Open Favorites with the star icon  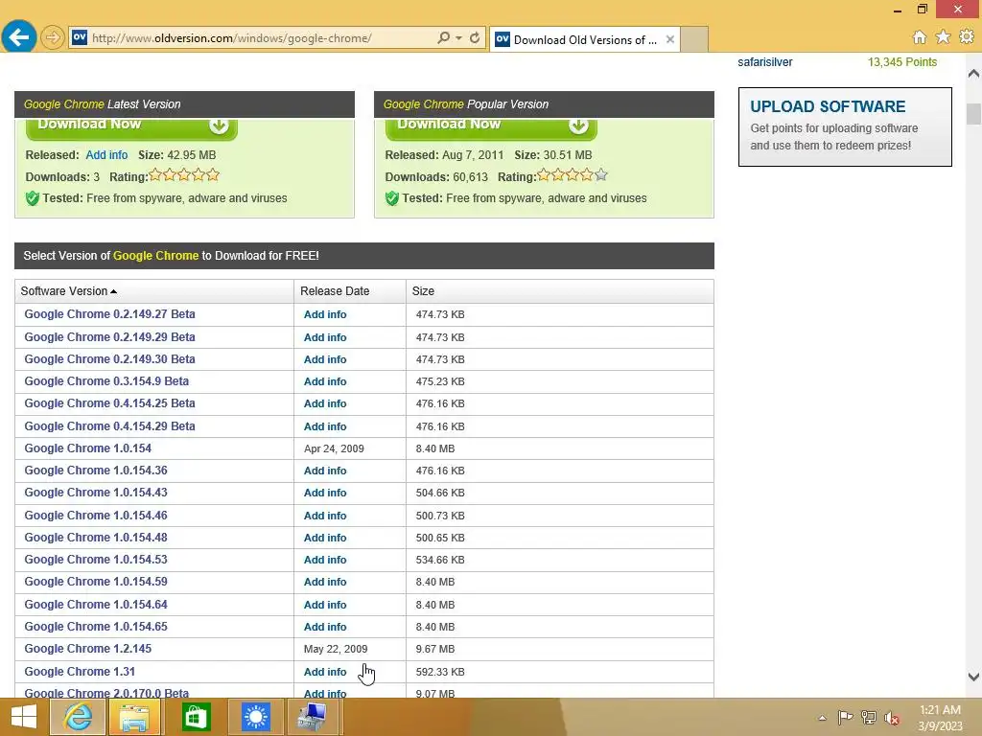coord(943,37)
